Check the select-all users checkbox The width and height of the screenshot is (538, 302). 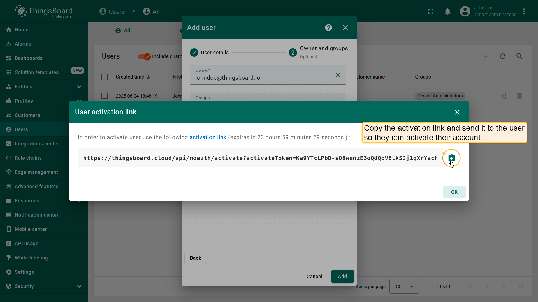pyautogui.click(x=105, y=77)
